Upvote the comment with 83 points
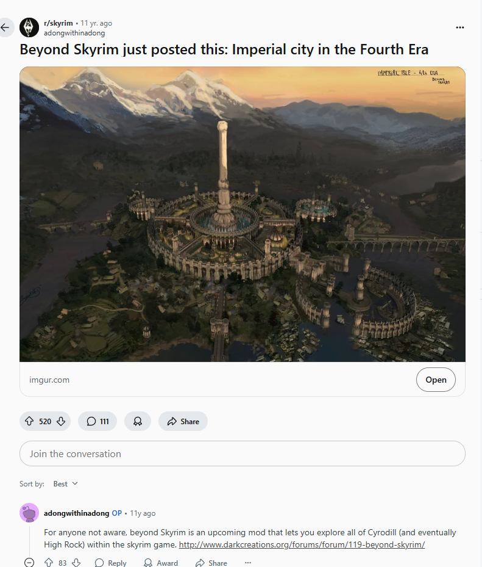This screenshot has width=482, height=567. pos(49,563)
